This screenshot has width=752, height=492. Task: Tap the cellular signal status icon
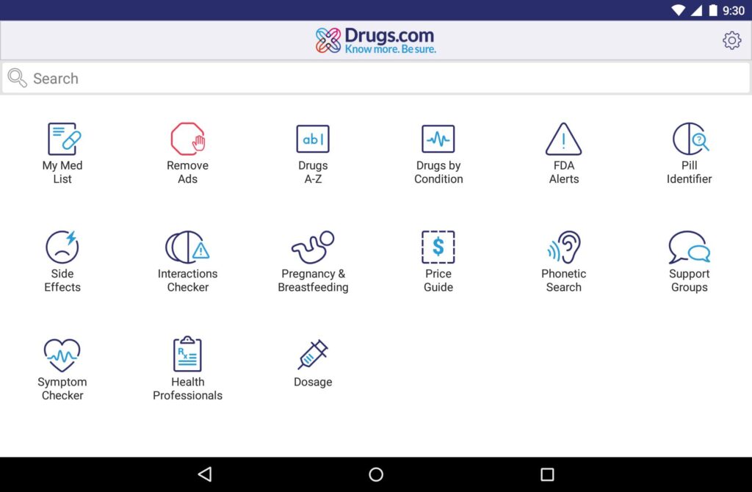tap(696, 10)
